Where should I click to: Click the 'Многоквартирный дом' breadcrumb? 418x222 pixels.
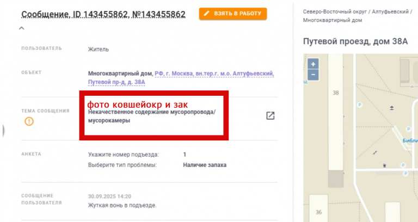click(333, 20)
